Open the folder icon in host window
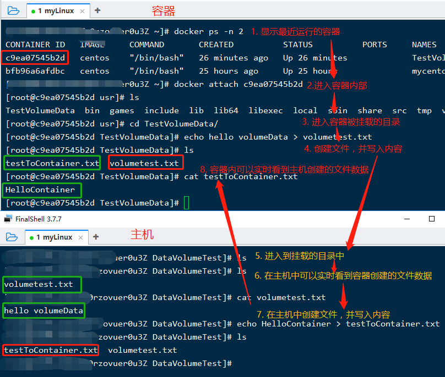The height and width of the screenshot is (377, 445). click(12, 237)
